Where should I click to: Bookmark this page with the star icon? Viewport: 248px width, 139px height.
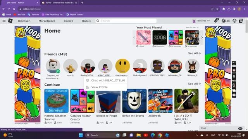(217, 9)
